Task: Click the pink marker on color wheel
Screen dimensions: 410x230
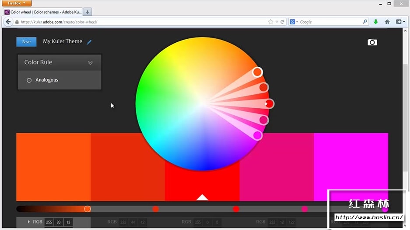Action: pyautogui.click(x=263, y=120)
